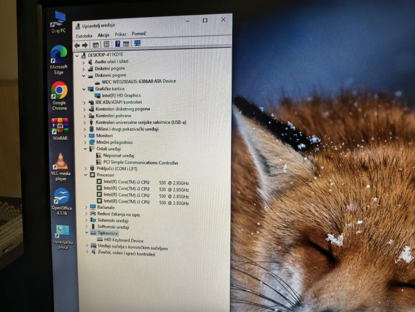Collapse the Tipkovnice category

click(87, 232)
